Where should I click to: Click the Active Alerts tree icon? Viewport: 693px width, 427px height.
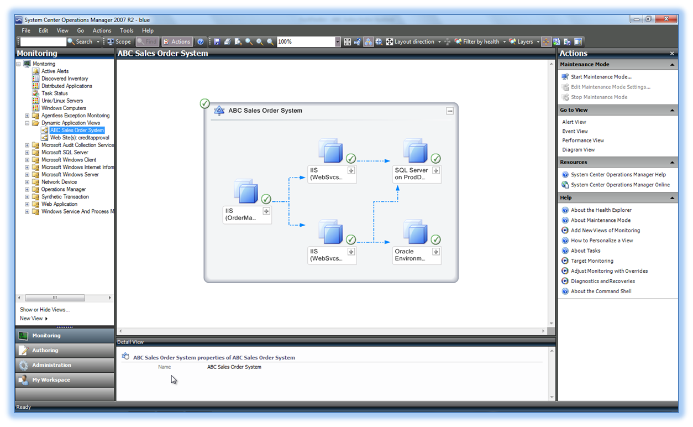[36, 71]
